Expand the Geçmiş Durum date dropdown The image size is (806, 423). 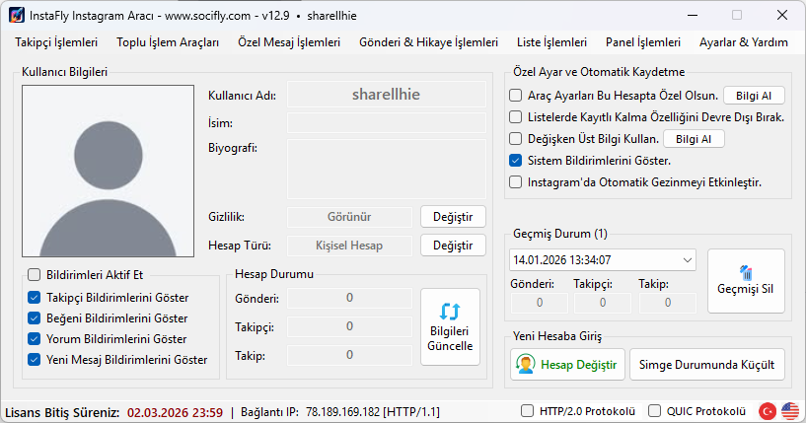688,260
